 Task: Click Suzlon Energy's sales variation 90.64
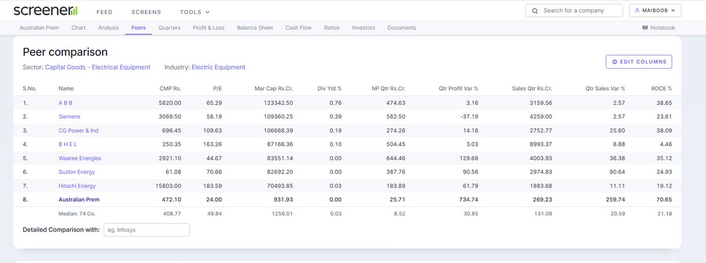coord(617,172)
